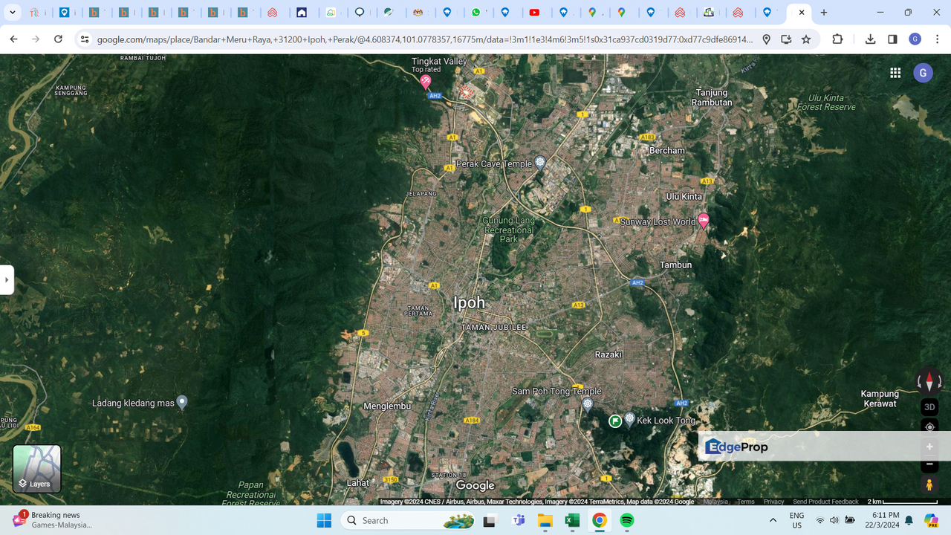Open Chrome downloads

pyautogui.click(x=870, y=39)
